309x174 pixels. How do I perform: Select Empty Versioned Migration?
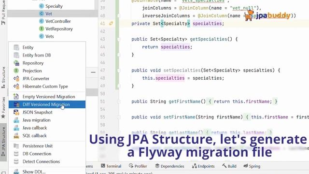47,97
